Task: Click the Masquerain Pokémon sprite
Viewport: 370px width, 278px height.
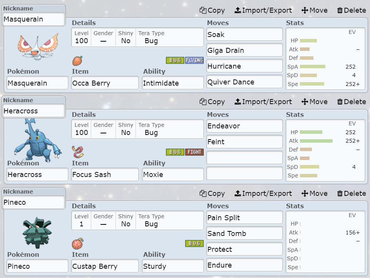Action: (x=38, y=47)
